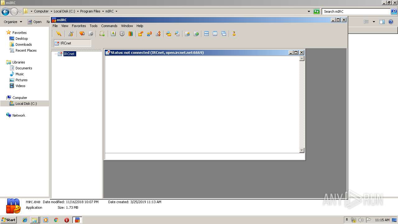This screenshot has height=224, width=398.
Task: Click the DCC Chat icon
Action: [149, 34]
